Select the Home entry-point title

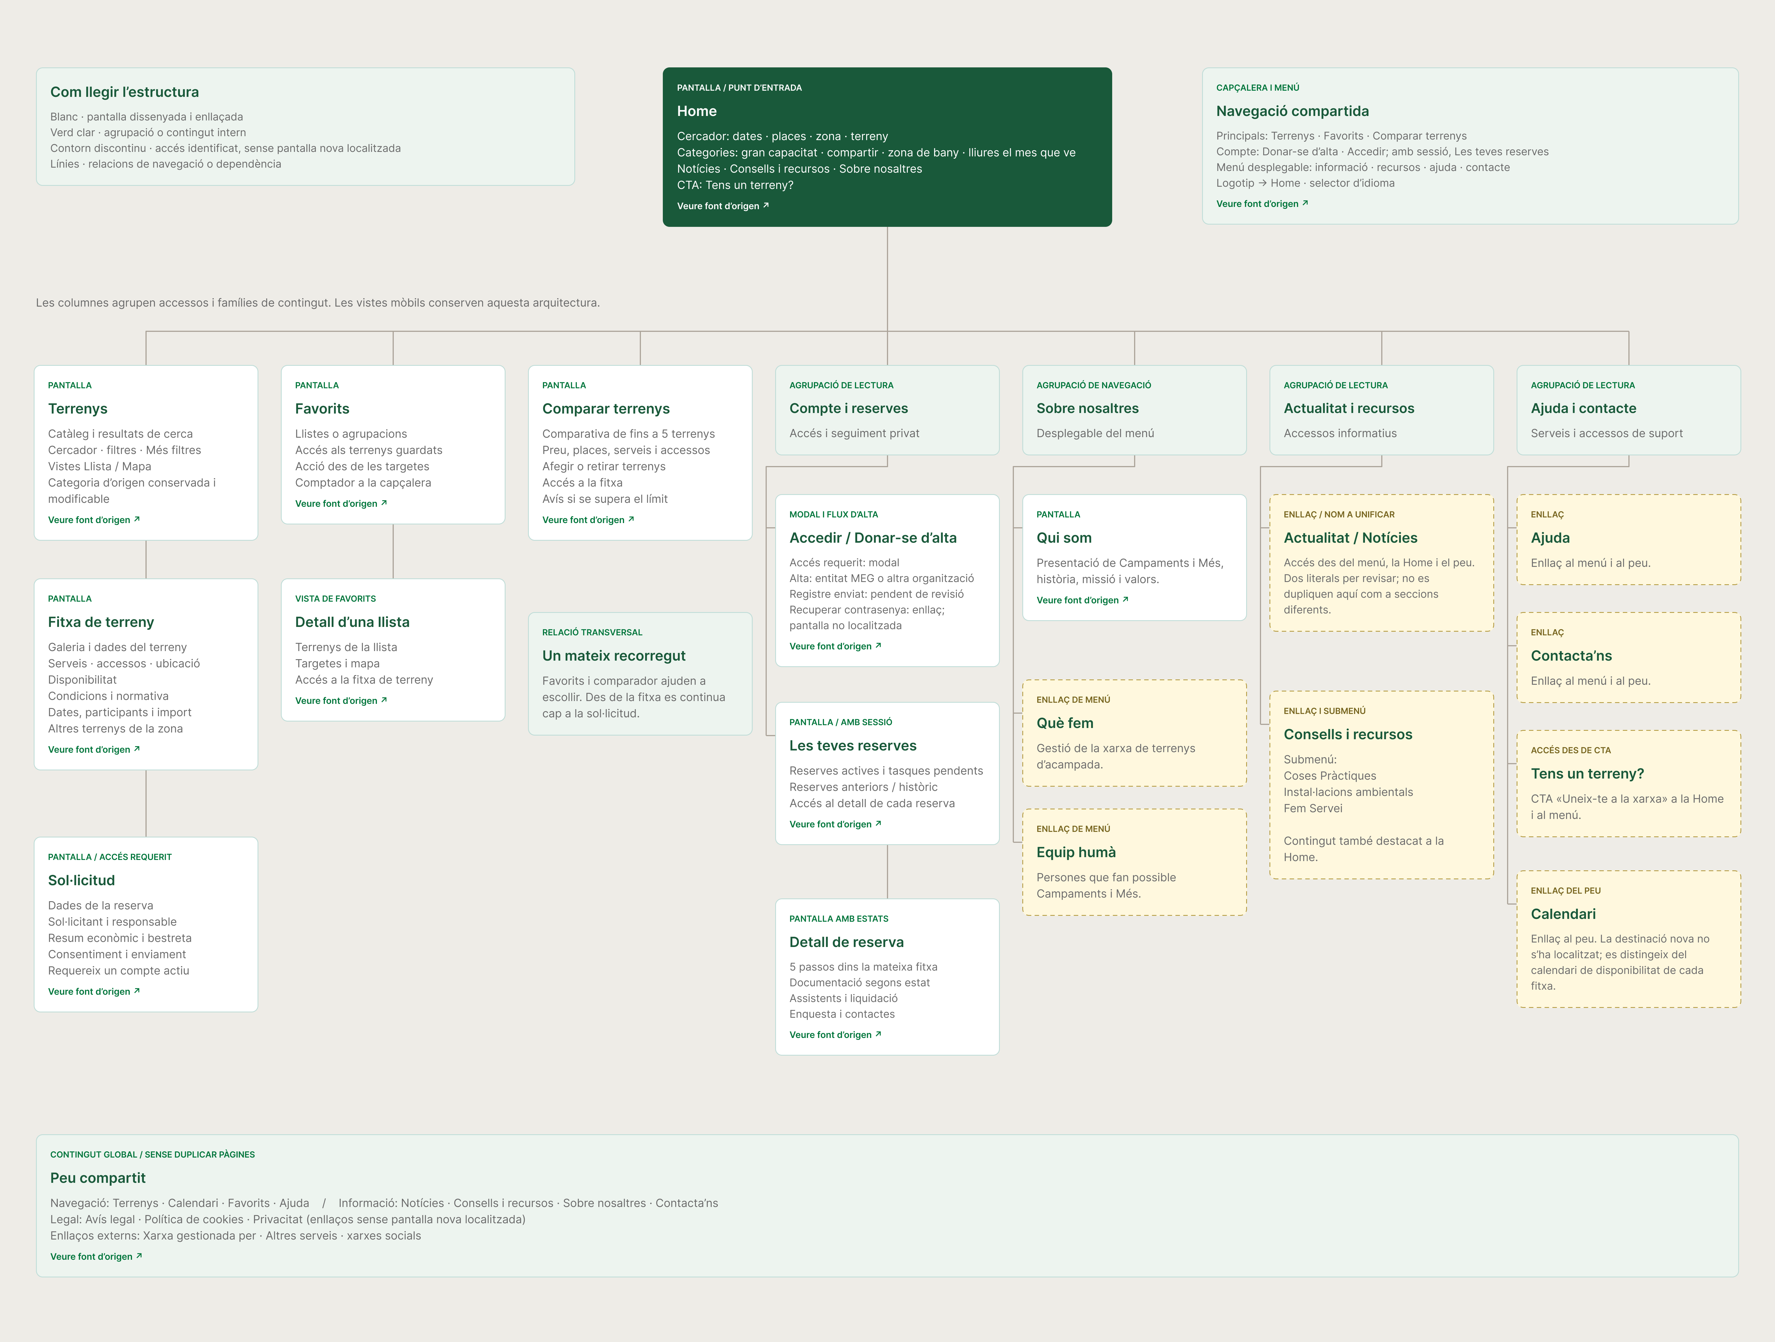(x=697, y=111)
